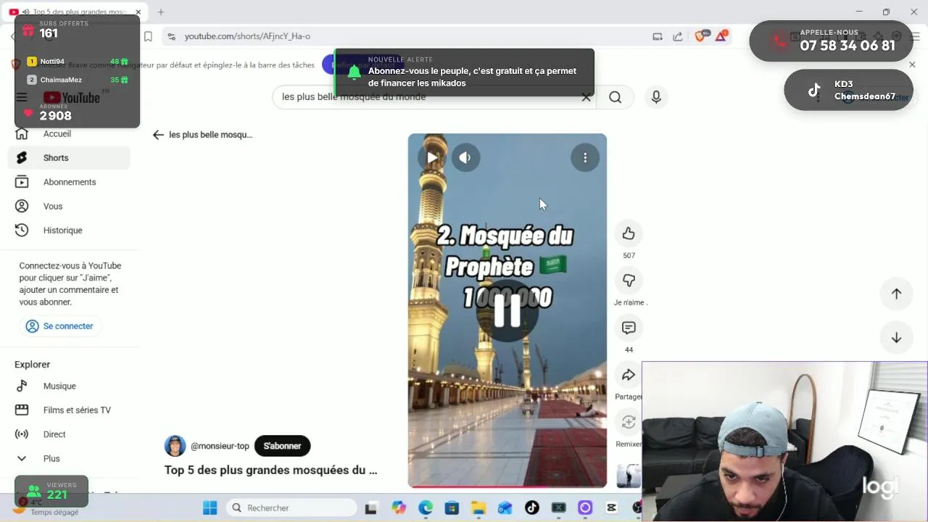Open the three-dot options menu on the Short
The width and height of the screenshot is (928, 522).
(585, 157)
